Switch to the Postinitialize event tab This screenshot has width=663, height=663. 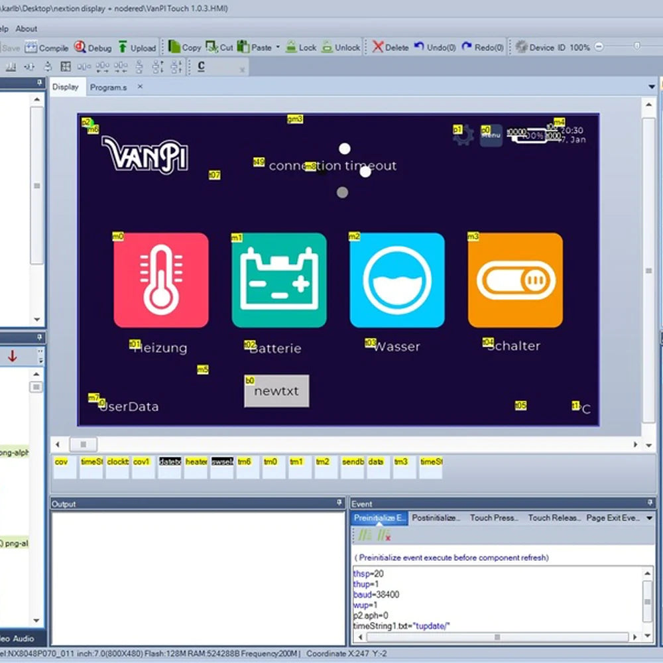point(434,518)
